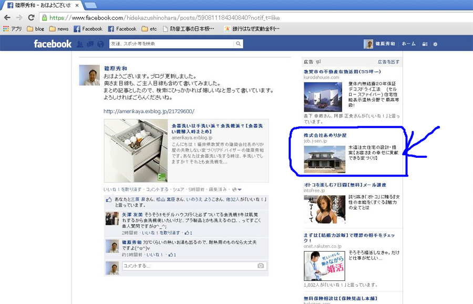
Task: Click the thumbs-up icon beside あなたと三原 昇さん
Action: coord(109,200)
